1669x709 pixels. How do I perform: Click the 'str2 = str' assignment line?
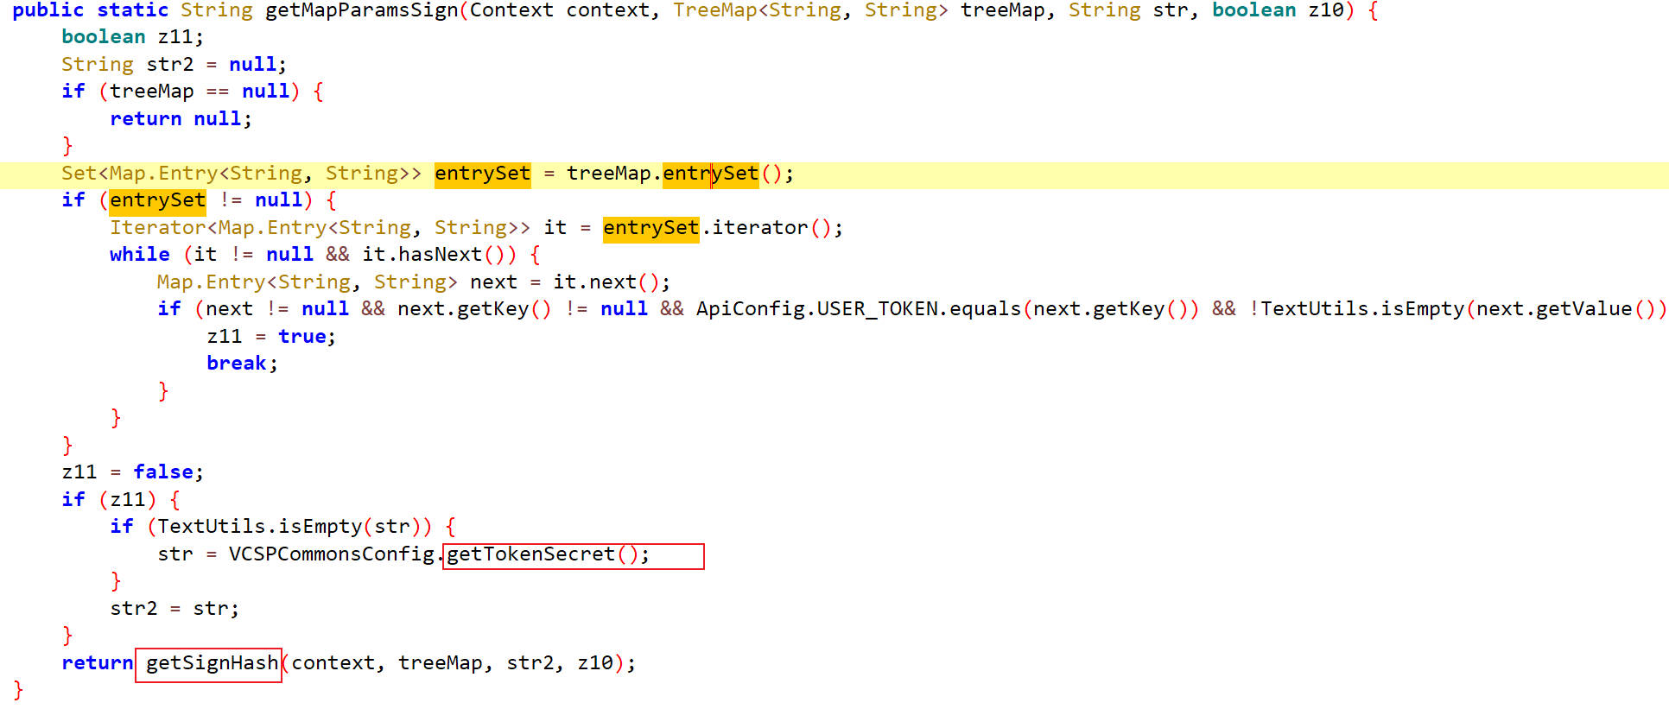(x=174, y=609)
